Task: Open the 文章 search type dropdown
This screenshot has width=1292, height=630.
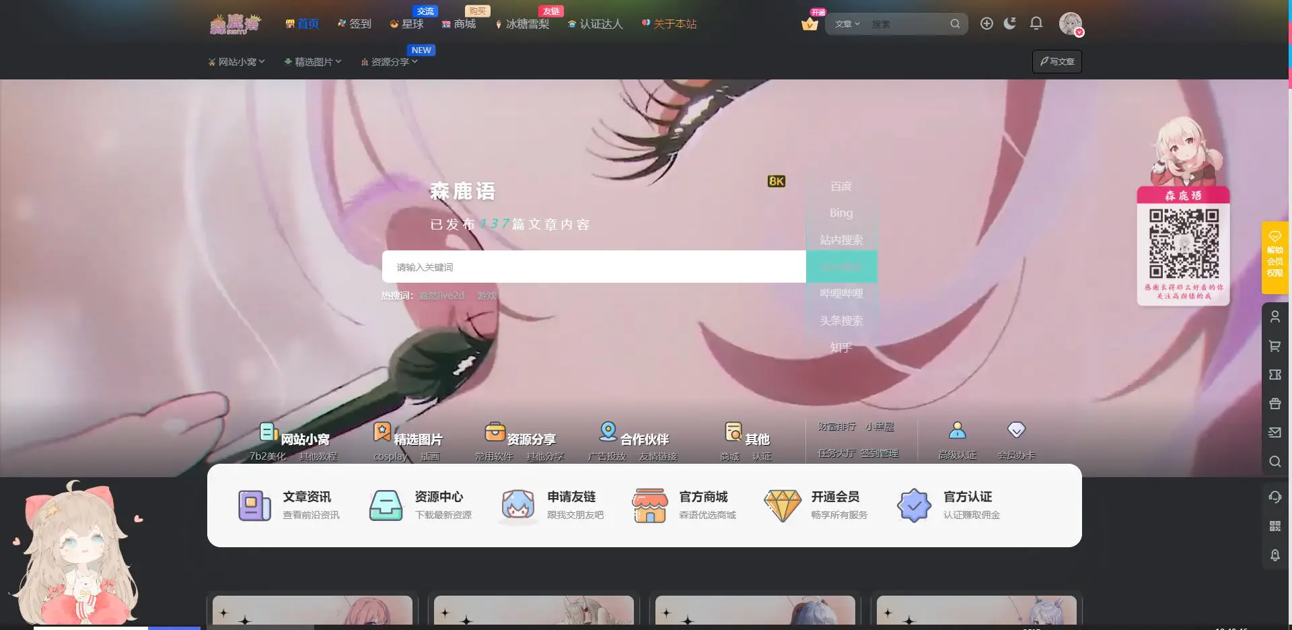Action: tap(847, 24)
